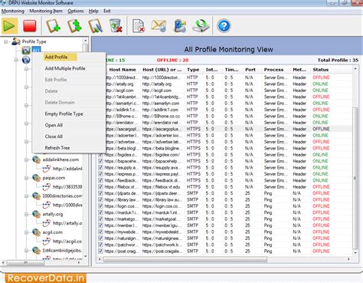The width and height of the screenshot is (363, 283).
Task: Uncheck the https://esupply.a... row checkbox
Action: tap(100, 167)
